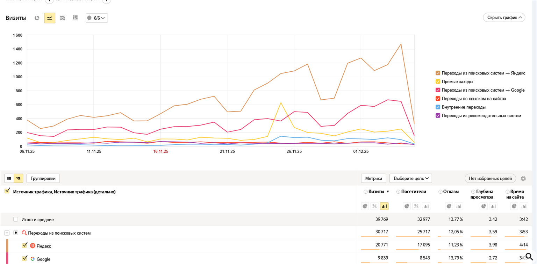Show bar chart for Отказы column
The width and height of the screenshot is (537, 264).
tap(458, 206)
